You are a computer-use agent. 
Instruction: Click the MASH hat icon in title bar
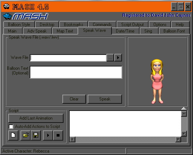pos(6,6)
